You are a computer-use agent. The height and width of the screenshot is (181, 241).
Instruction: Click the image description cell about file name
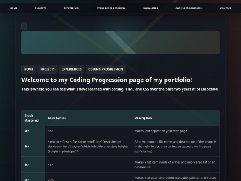click(175, 147)
